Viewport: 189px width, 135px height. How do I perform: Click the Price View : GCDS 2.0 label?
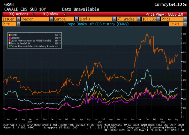coord(164,14)
